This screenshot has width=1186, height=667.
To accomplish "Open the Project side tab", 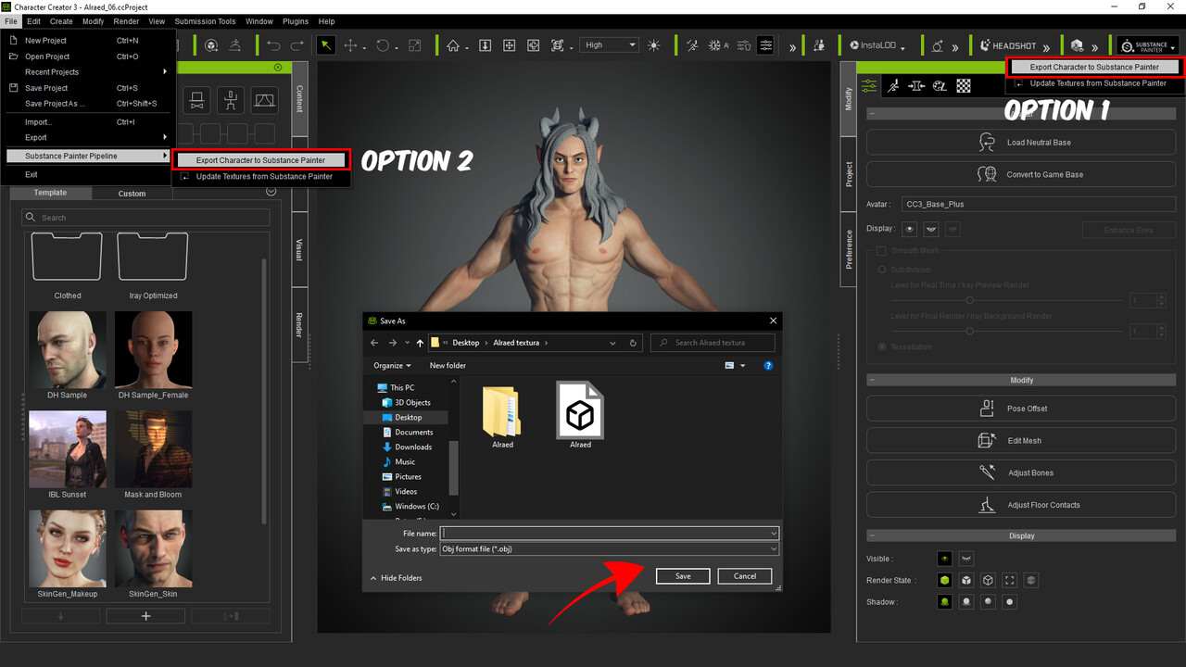I will pos(849,174).
